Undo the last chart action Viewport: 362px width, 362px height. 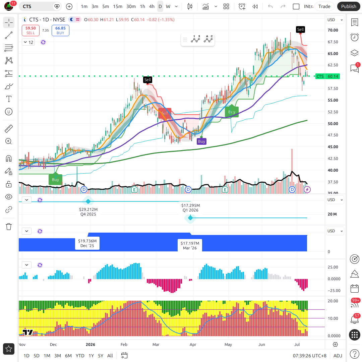click(x=270, y=6)
